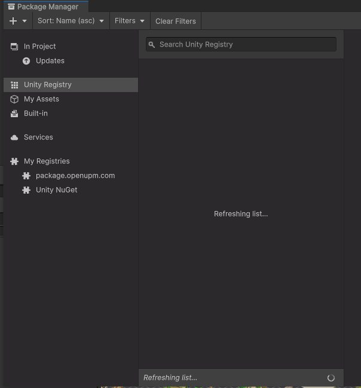Click the Built-in packages icon
This screenshot has height=388, width=361.
[x=14, y=114]
